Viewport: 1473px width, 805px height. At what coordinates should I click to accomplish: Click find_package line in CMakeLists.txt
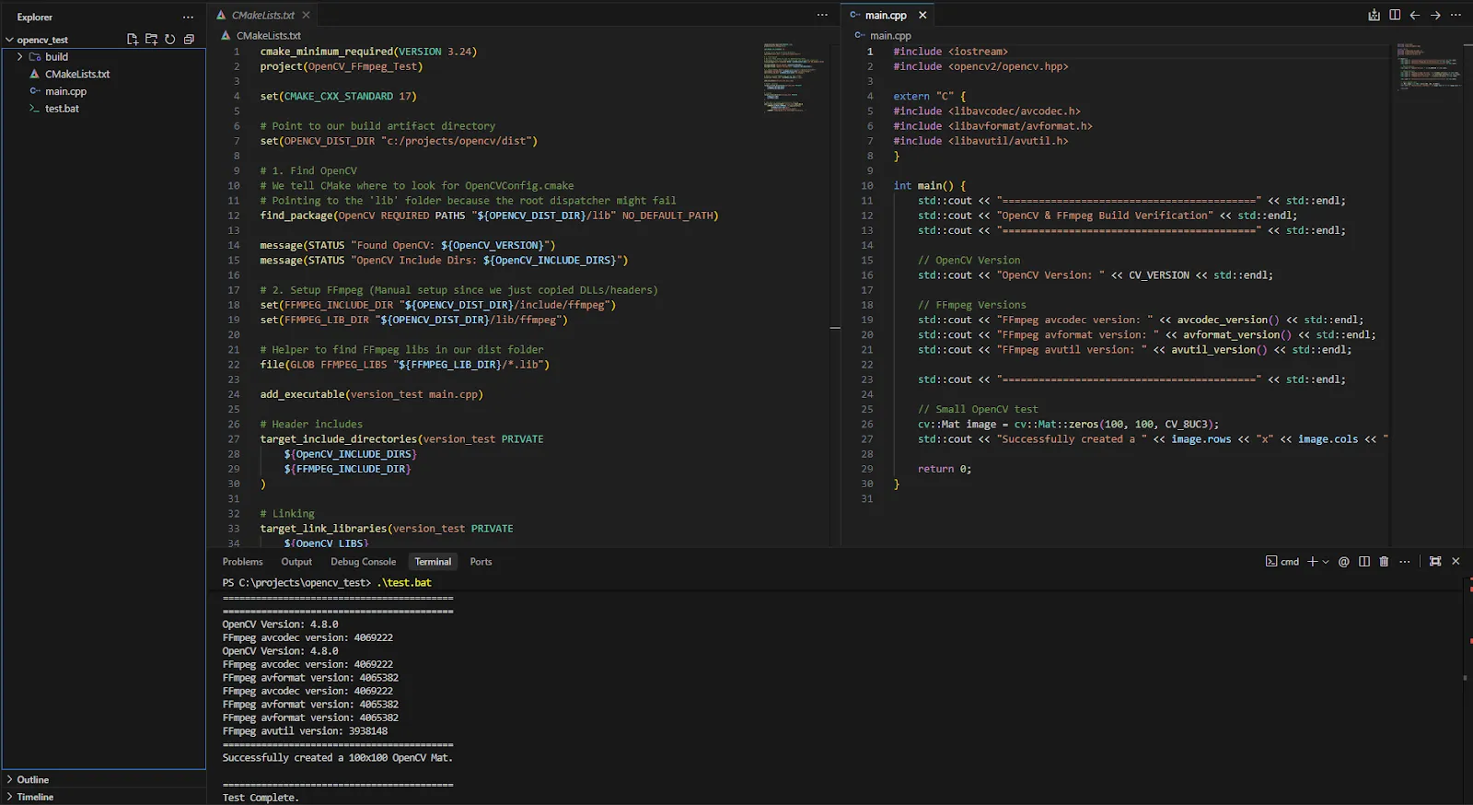489,216
